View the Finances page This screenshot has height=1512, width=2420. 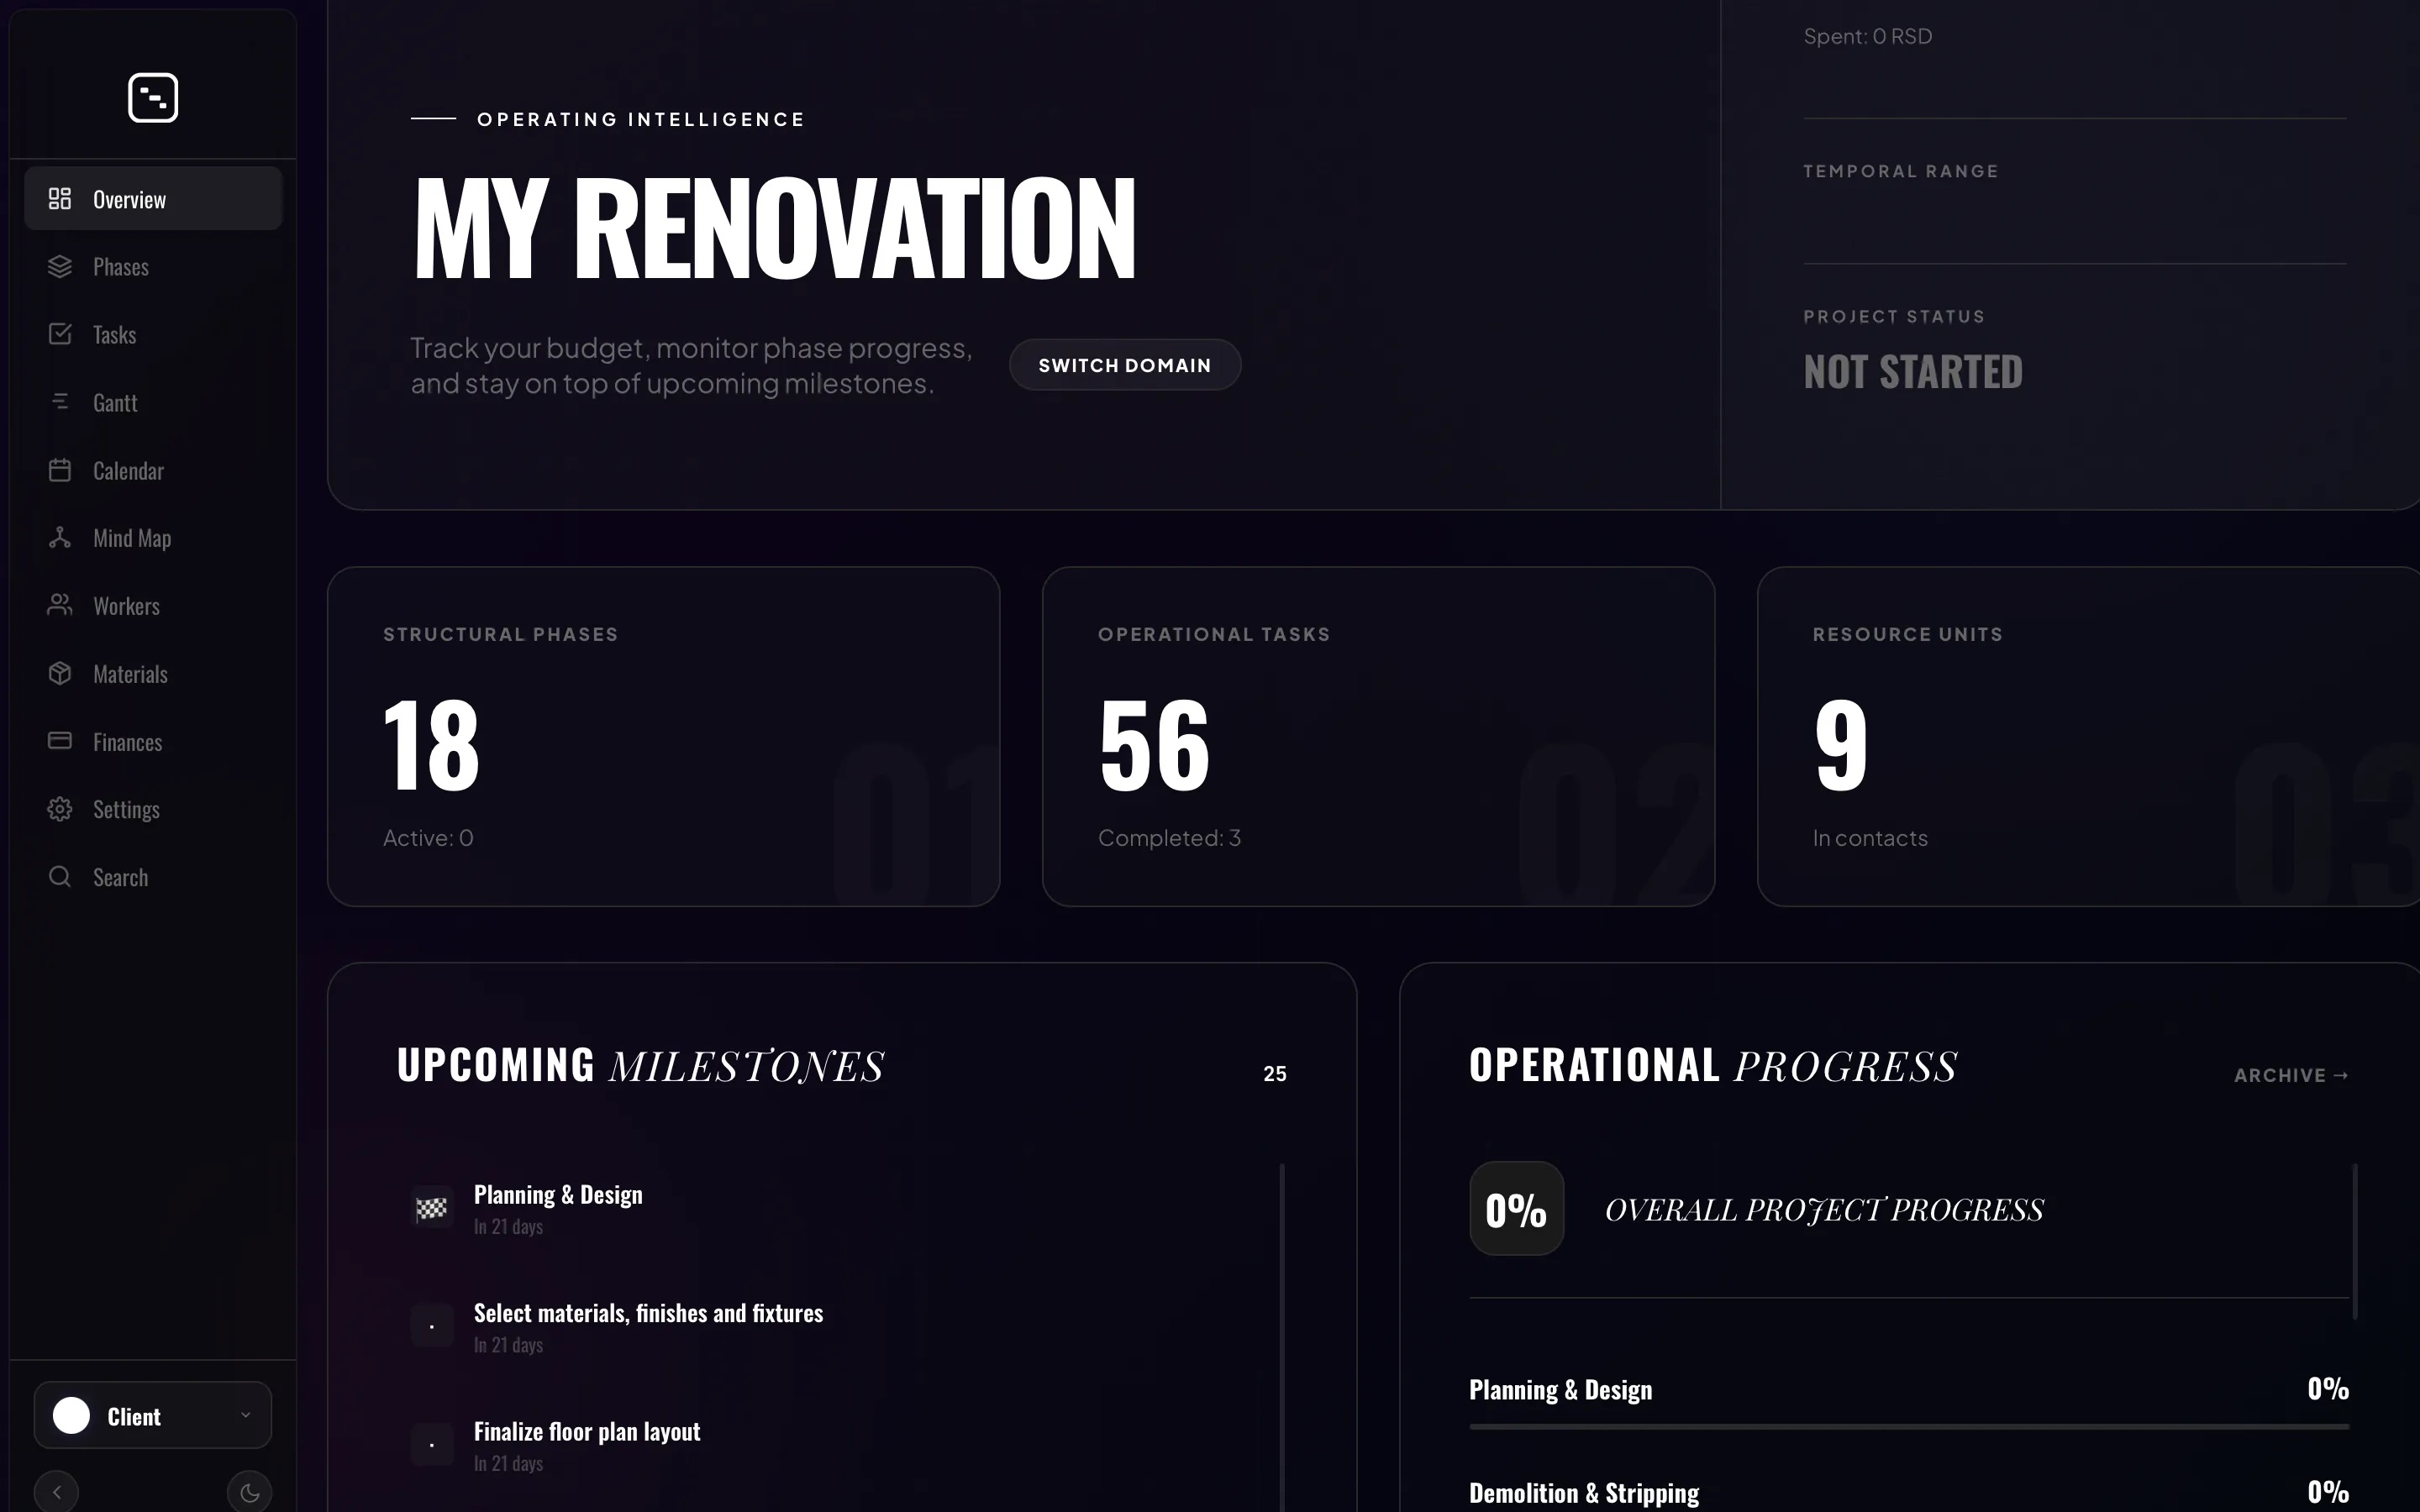127,741
